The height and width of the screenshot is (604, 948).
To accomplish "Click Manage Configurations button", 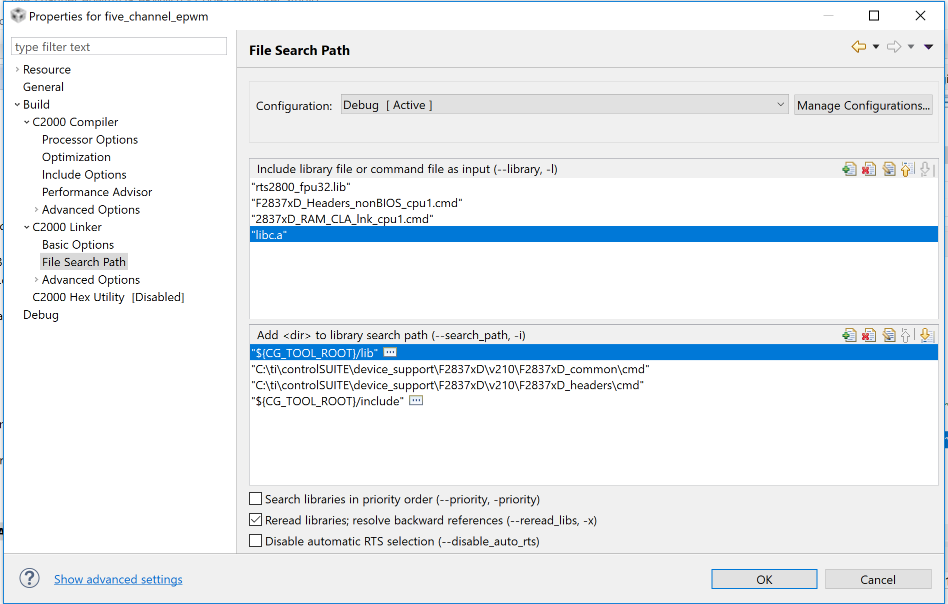I will tap(863, 106).
